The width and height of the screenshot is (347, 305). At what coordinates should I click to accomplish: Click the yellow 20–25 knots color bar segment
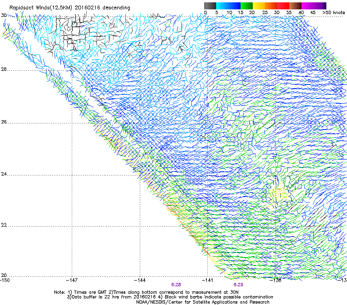pos(259,6)
